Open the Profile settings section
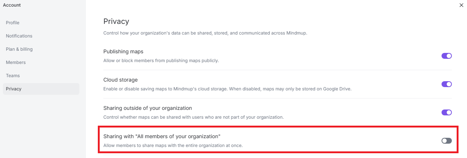 13,23
